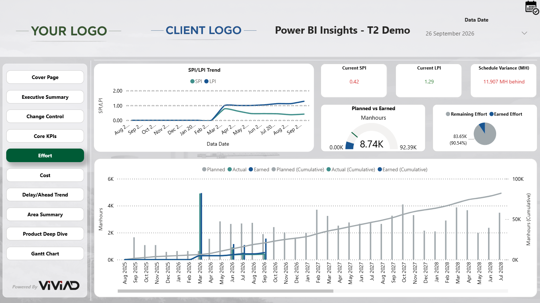This screenshot has width=540, height=303.
Task: Navigate to the Core KPIs page
Action: tap(45, 136)
